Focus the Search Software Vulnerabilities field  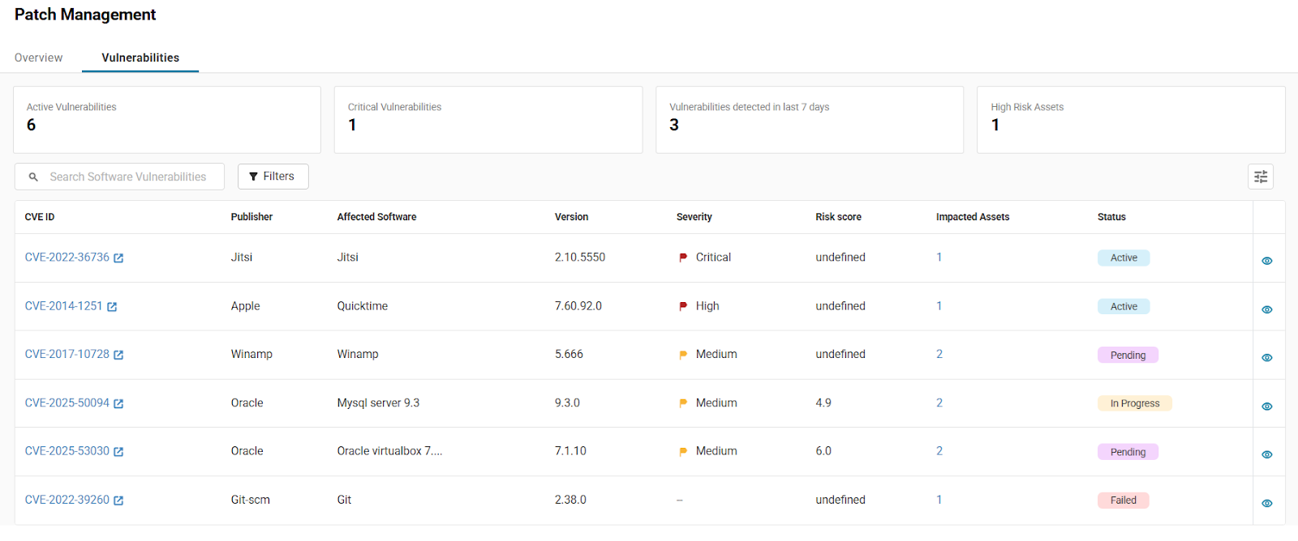(119, 177)
